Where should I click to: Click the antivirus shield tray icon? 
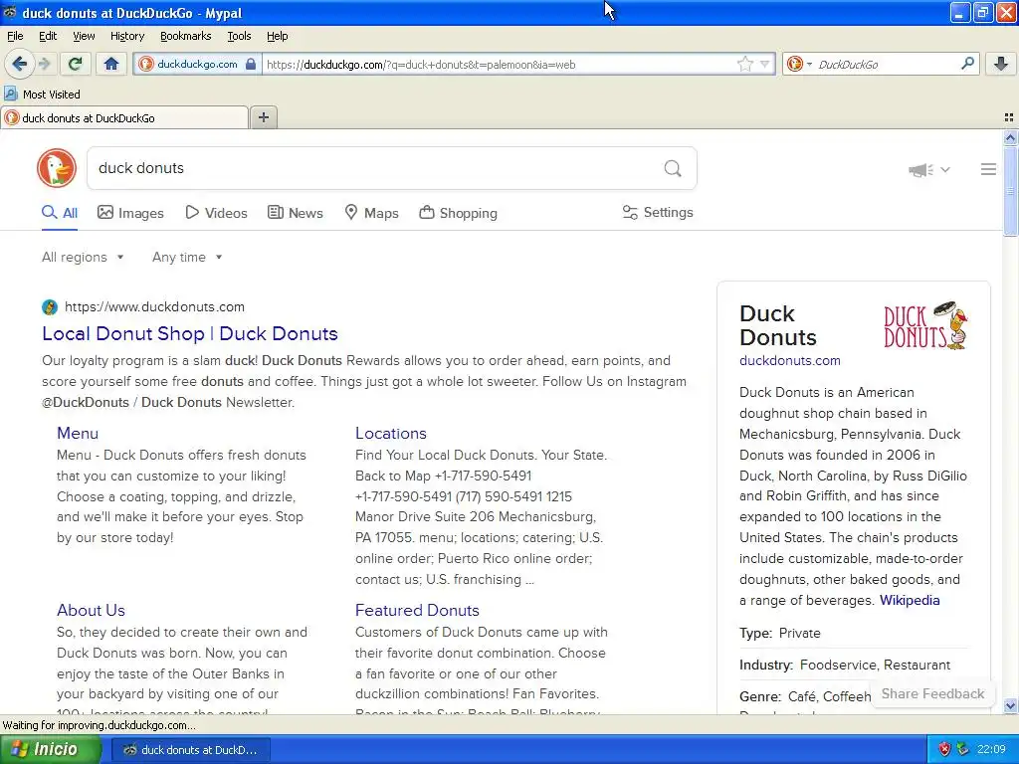(944, 749)
